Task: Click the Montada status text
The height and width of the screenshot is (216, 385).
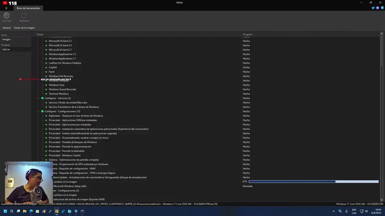Action: [x=248, y=186]
